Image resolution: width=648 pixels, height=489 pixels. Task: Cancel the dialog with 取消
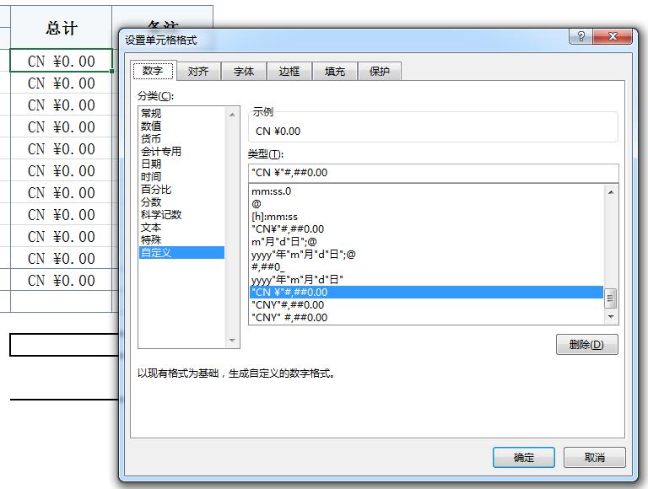[x=595, y=457]
